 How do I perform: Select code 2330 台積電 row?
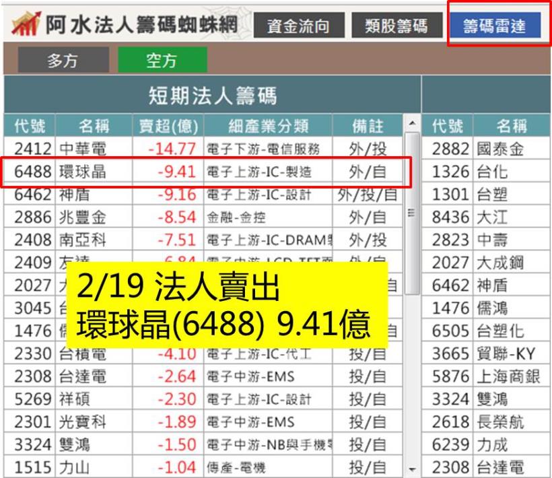click(203, 353)
